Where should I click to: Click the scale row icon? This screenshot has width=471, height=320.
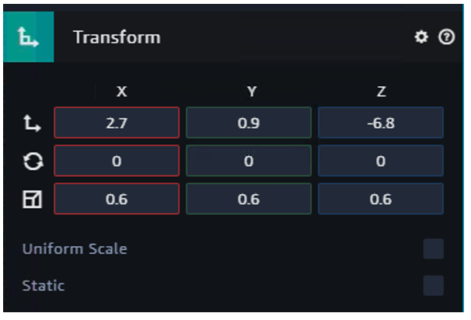tap(33, 199)
